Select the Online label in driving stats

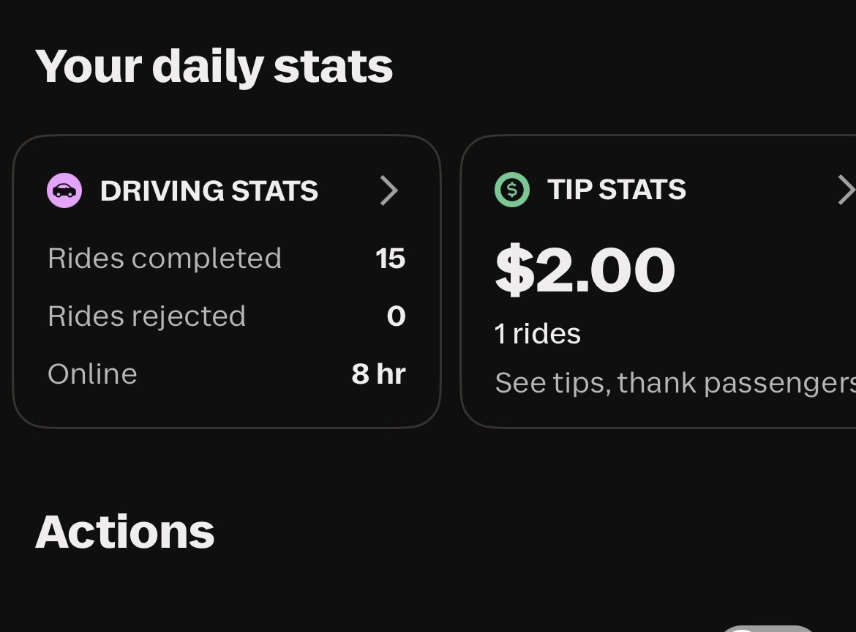pos(93,374)
